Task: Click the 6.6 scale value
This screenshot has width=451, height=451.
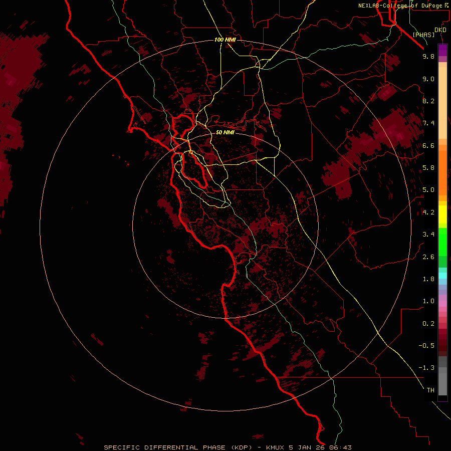Action: [428, 145]
